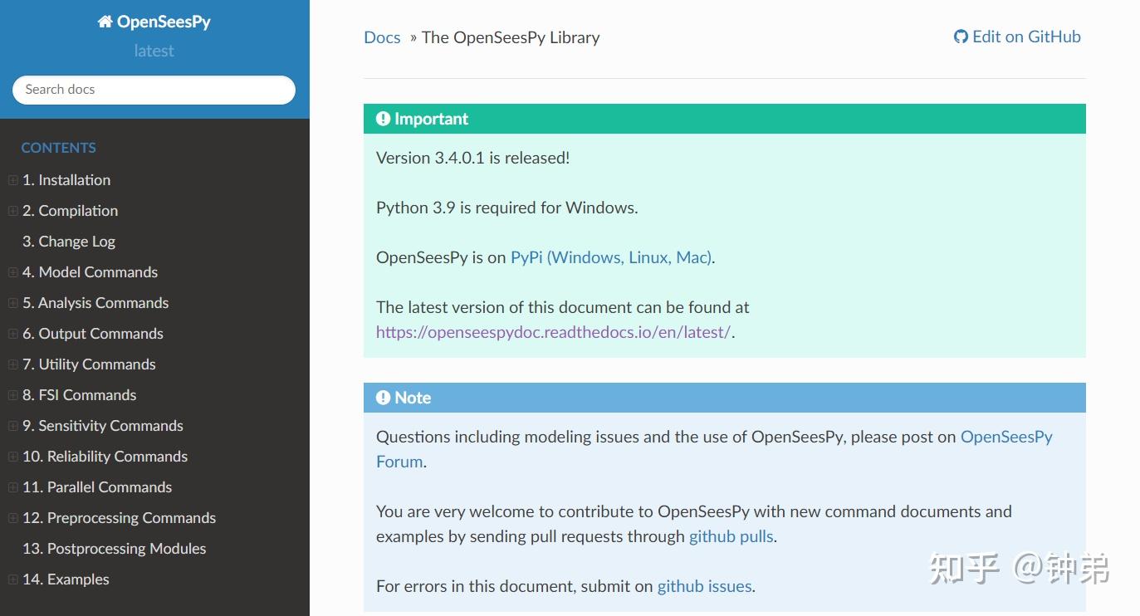
Task: Open the PyPi (Windows, Linux, Mac) link
Action: point(611,257)
